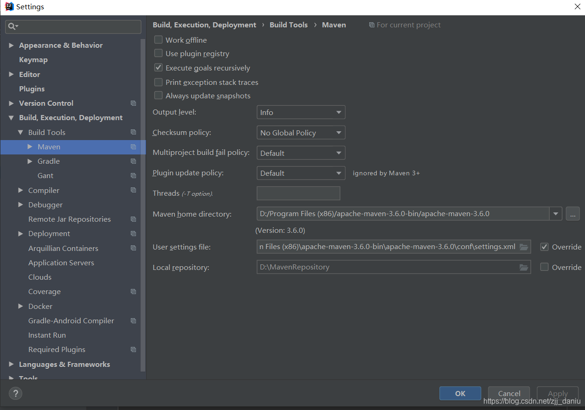Viewport: 585px width, 410px height.
Task: Open the Output level dropdown
Action: click(301, 112)
